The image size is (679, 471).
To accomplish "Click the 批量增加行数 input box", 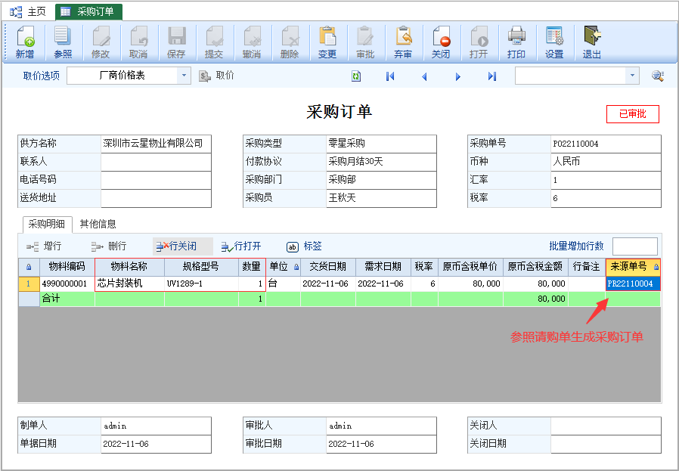I will click(635, 246).
